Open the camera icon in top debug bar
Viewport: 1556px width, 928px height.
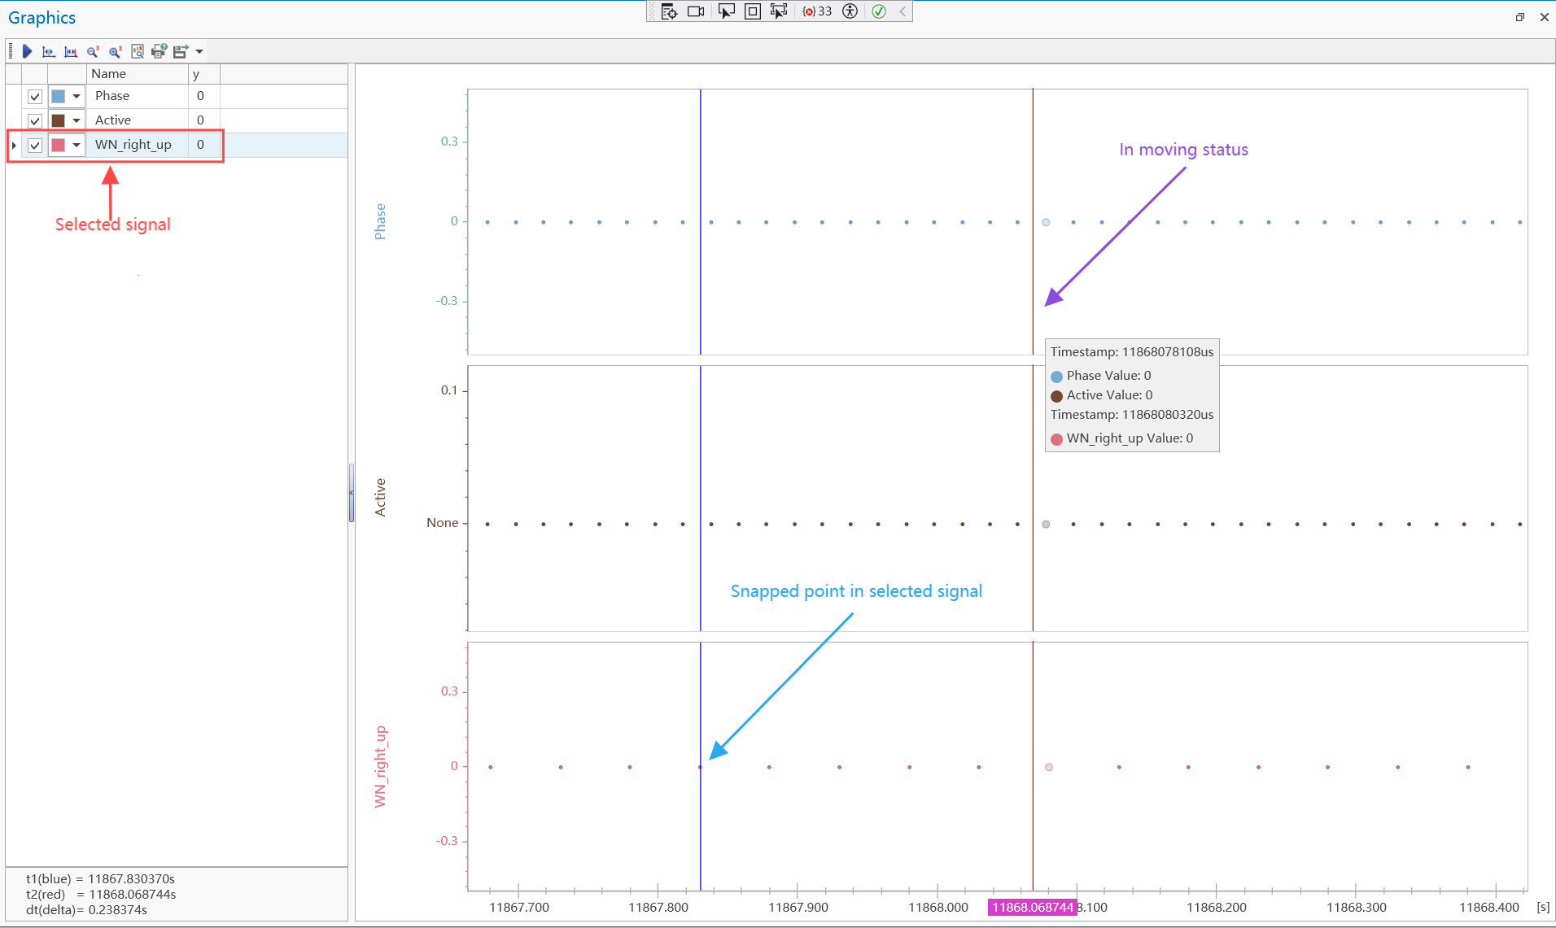click(x=696, y=11)
